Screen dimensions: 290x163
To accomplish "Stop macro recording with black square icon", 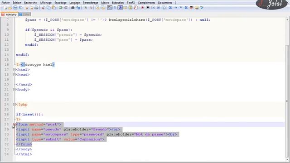I will coord(148,8).
